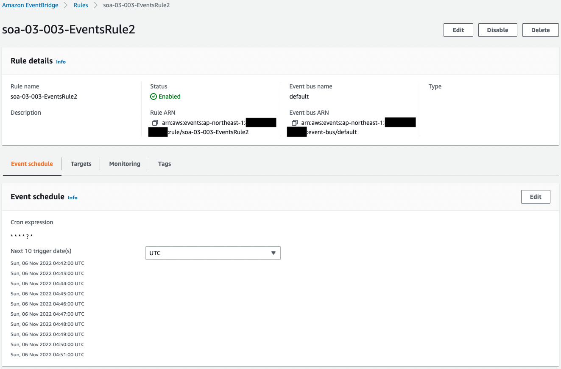561x369 pixels.
Task: View the Tags tab
Action: (x=165, y=164)
